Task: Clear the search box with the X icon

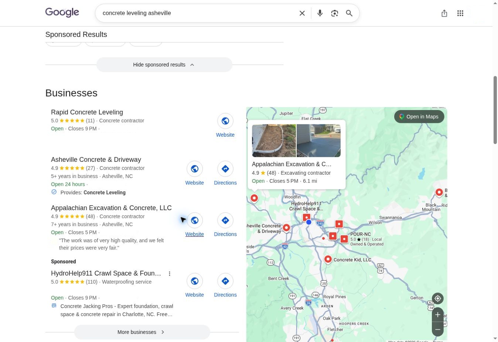Action: pyautogui.click(x=302, y=13)
